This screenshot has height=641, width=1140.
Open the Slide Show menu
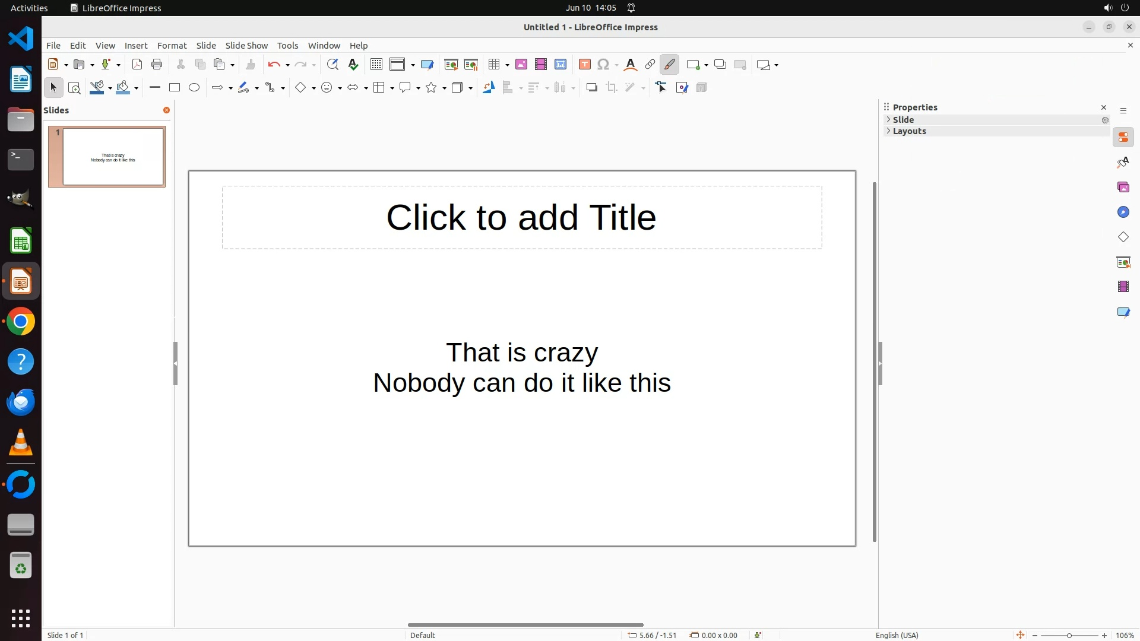click(246, 46)
